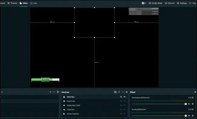Remove the selected scene with minus icon
Screen dimensions: 197x119
[54, 92]
